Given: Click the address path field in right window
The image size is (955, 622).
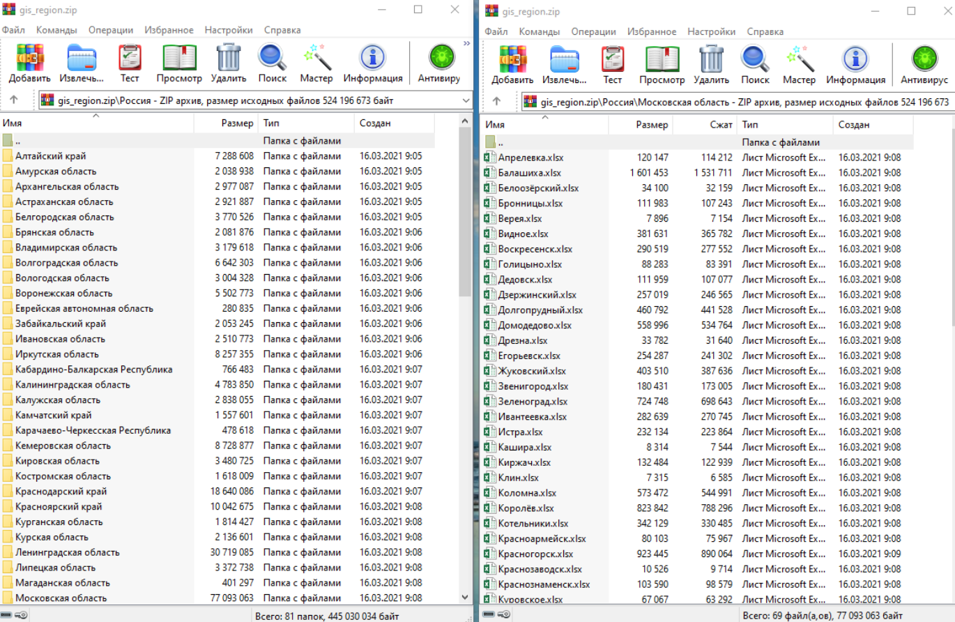Looking at the screenshot, I should [737, 102].
